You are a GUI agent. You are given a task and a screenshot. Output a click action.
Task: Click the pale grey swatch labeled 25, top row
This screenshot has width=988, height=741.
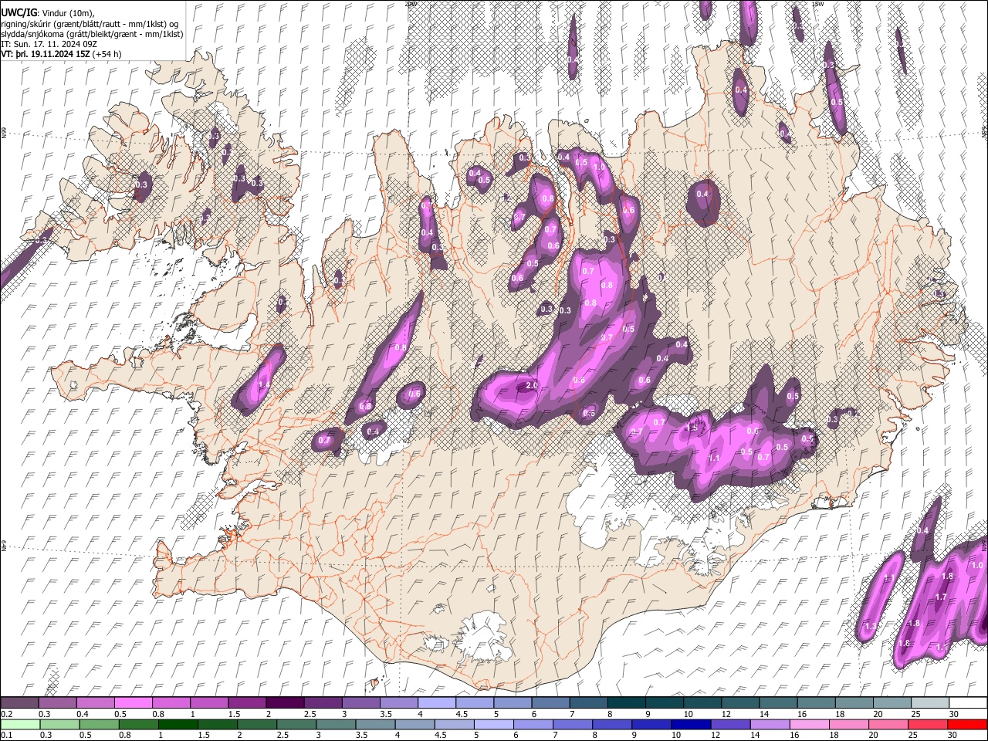tap(929, 702)
